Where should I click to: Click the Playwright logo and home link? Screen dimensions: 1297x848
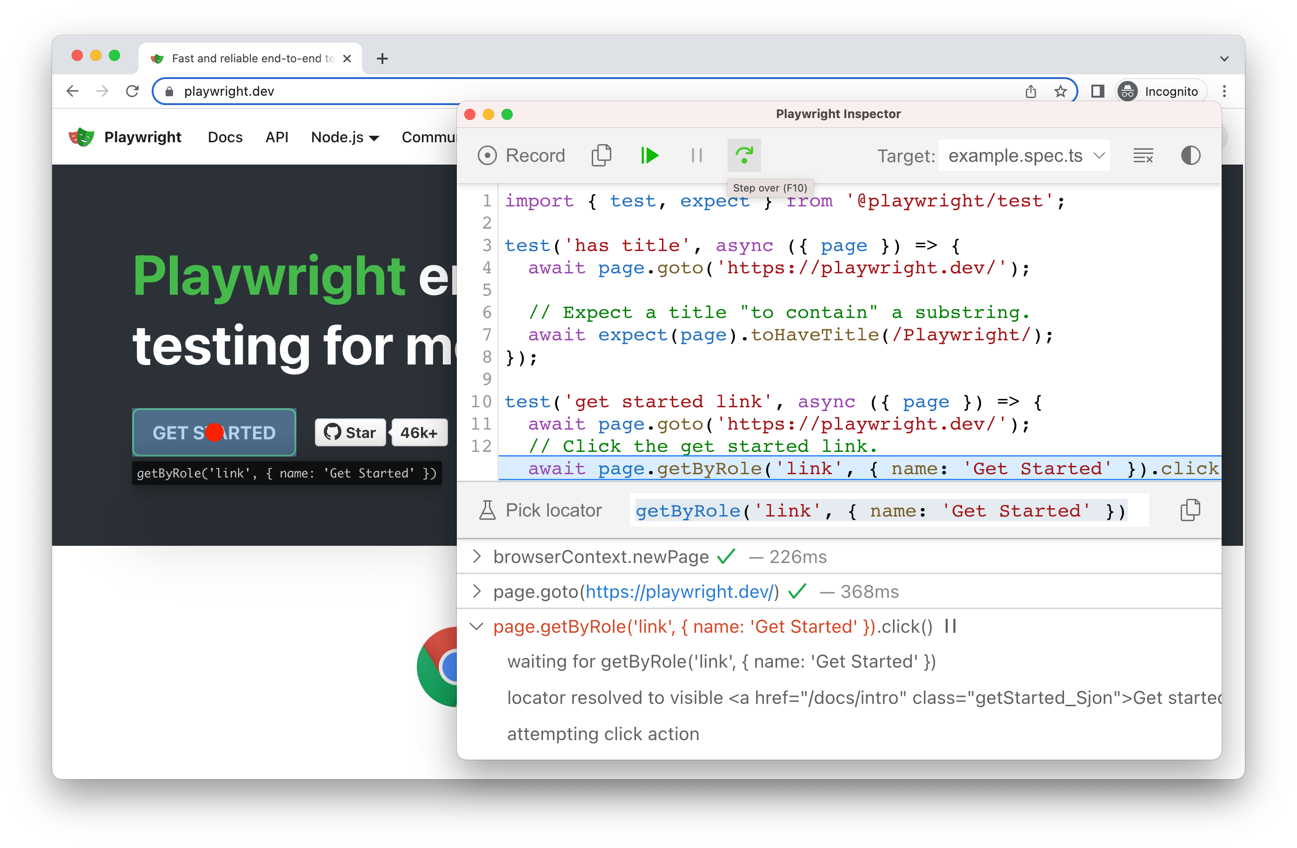pos(125,137)
